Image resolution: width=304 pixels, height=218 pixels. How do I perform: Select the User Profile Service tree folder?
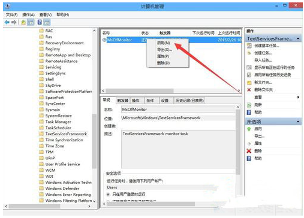tap(62, 164)
